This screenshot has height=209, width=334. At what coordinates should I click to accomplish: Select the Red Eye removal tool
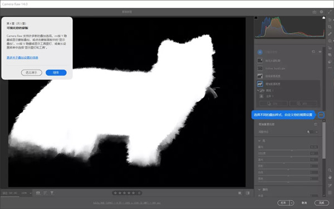(x=330, y=48)
